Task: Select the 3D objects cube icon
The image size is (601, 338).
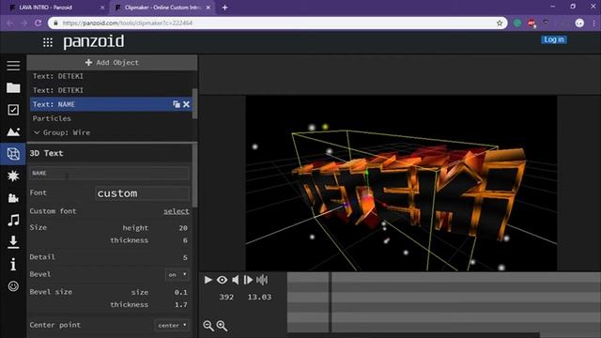Action: (13, 154)
